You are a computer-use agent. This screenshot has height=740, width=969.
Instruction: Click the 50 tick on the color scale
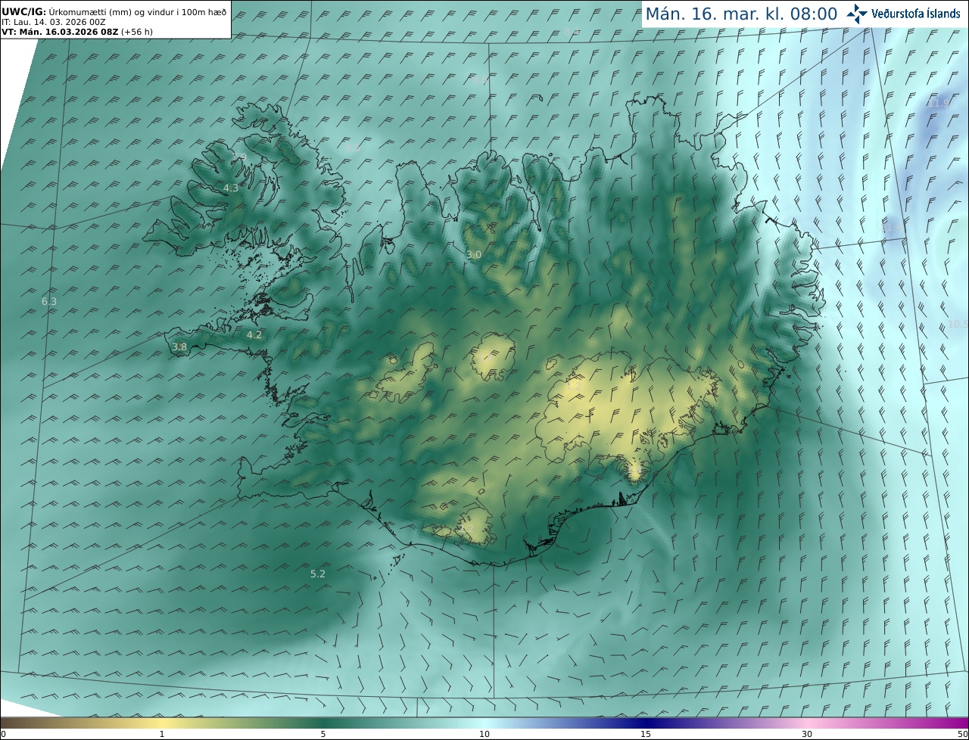963,734
